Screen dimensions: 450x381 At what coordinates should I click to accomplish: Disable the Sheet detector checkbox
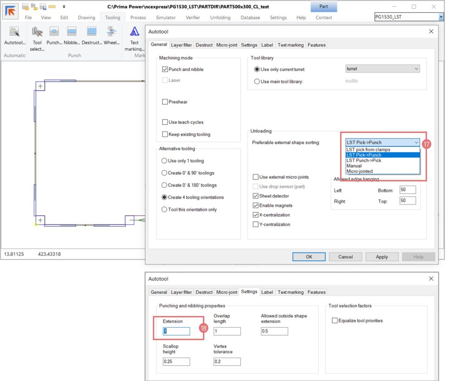point(256,196)
